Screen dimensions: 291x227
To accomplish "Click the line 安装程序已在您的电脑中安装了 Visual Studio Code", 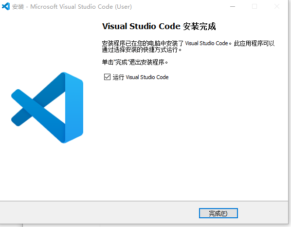I will pos(166,43).
